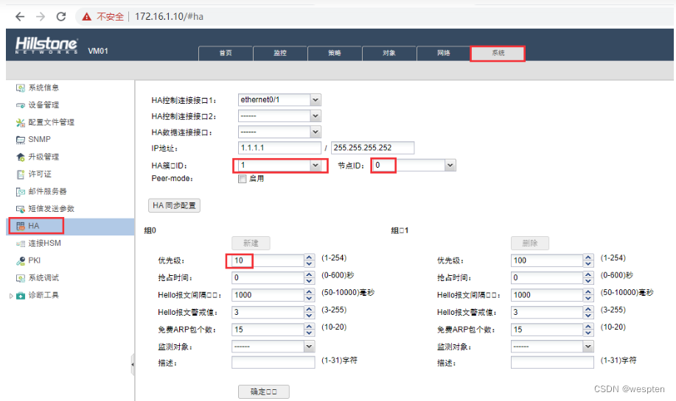Click the 确定 button at bottom

point(263,391)
